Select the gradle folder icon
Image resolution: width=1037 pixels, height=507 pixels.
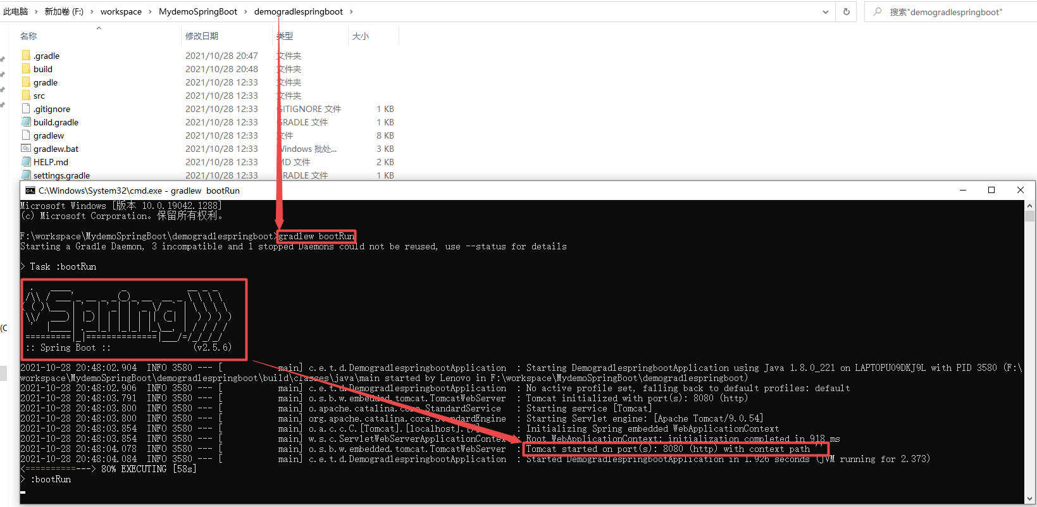click(x=26, y=82)
